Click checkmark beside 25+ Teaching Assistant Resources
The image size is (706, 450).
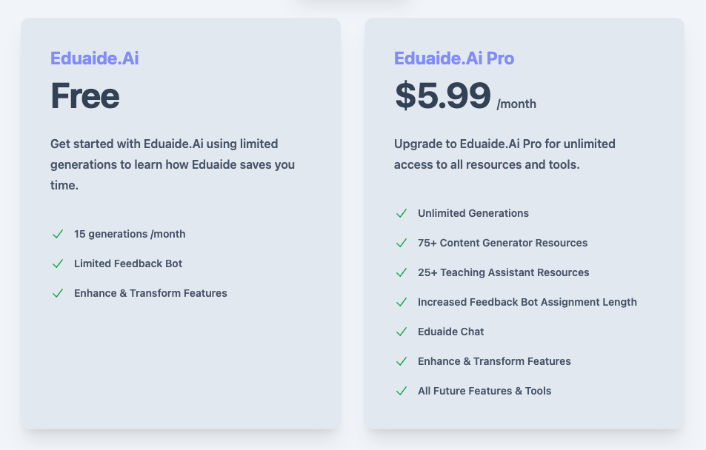click(401, 272)
